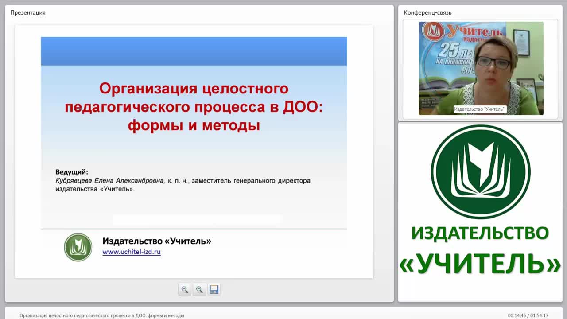Click the Издательство "Учитель" video name label
The height and width of the screenshot is (319, 567).
(x=480, y=109)
